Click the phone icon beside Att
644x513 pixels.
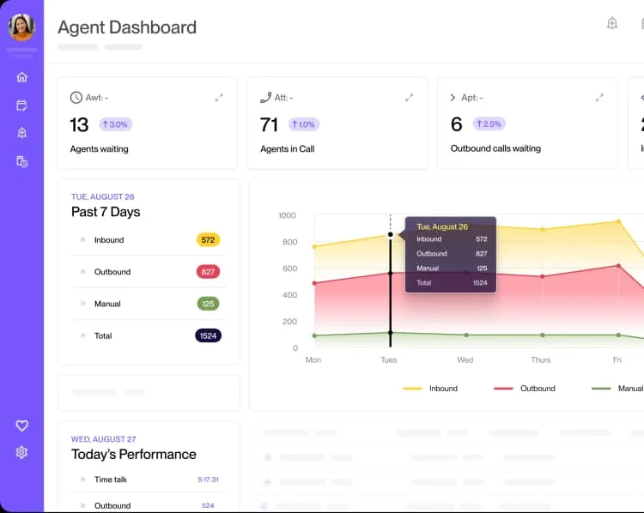(x=265, y=98)
